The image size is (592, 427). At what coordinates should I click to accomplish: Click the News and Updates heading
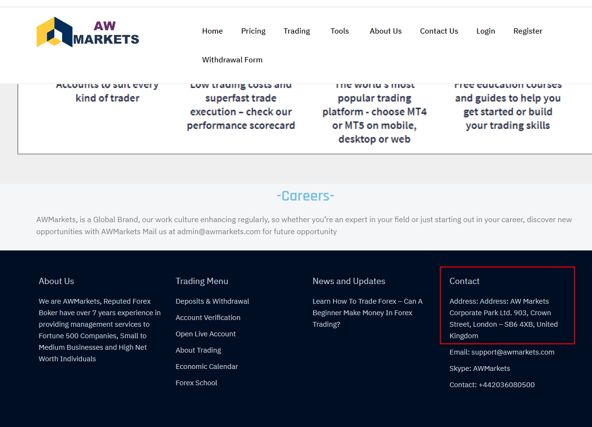click(349, 281)
